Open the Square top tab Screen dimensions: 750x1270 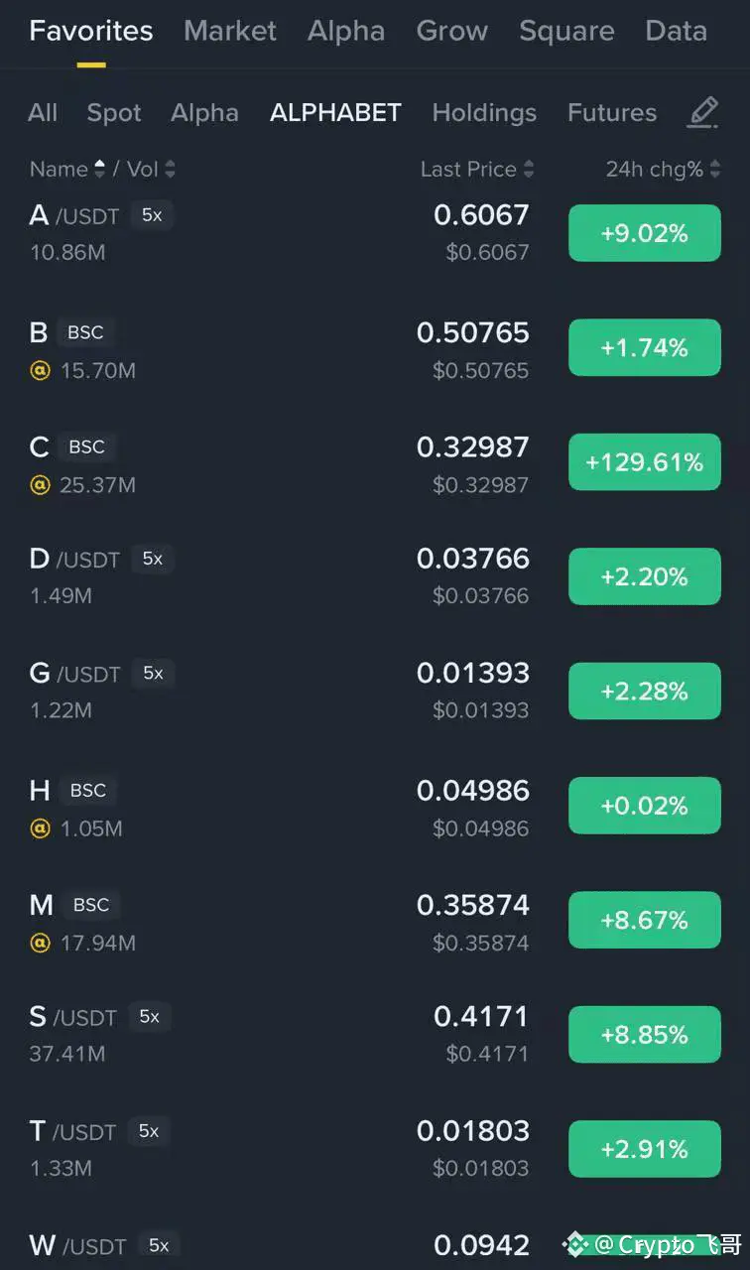tap(566, 31)
